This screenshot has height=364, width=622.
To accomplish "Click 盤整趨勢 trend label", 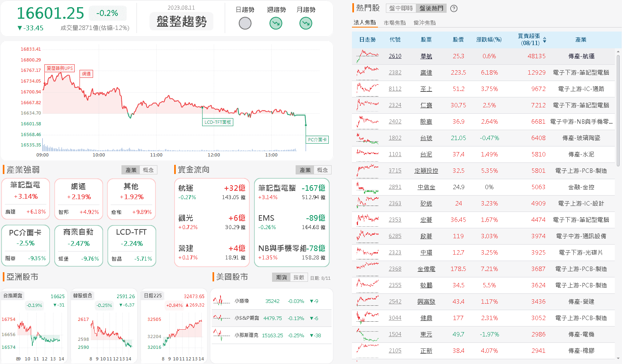I will click(182, 22).
